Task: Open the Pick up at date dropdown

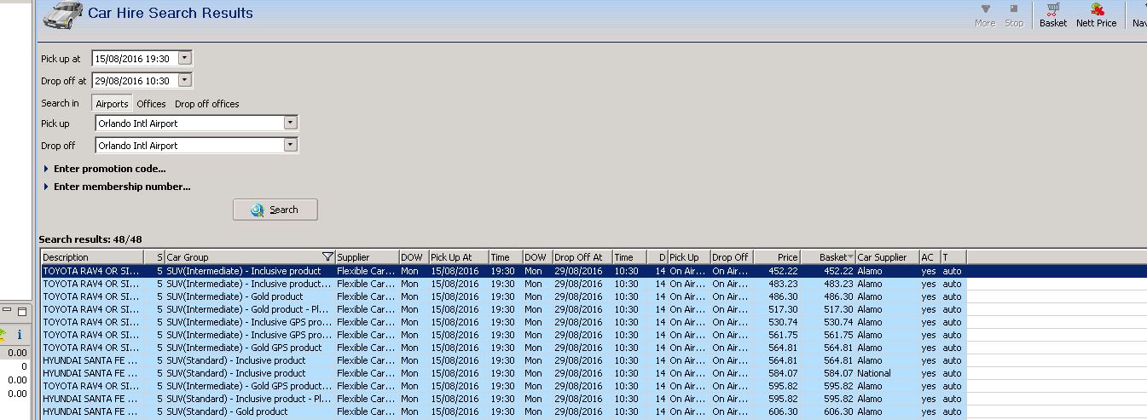Action: pyautogui.click(x=185, y=59)
